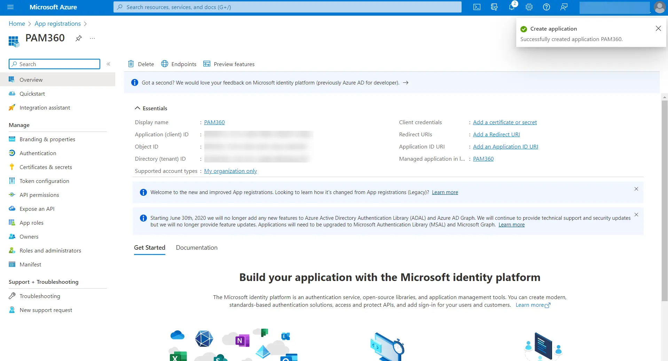Pin the PAM360 app to dashboard
668x361 pixels.
(x=79, y=38)
